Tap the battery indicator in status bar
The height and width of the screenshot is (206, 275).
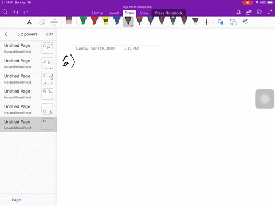(270, 3)
